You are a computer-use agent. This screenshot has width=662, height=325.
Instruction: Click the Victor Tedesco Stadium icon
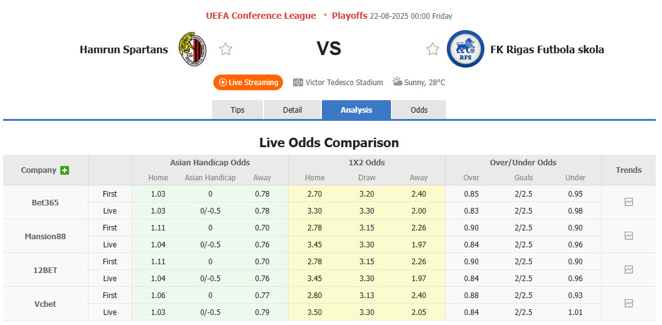click(x=298, y=83)
